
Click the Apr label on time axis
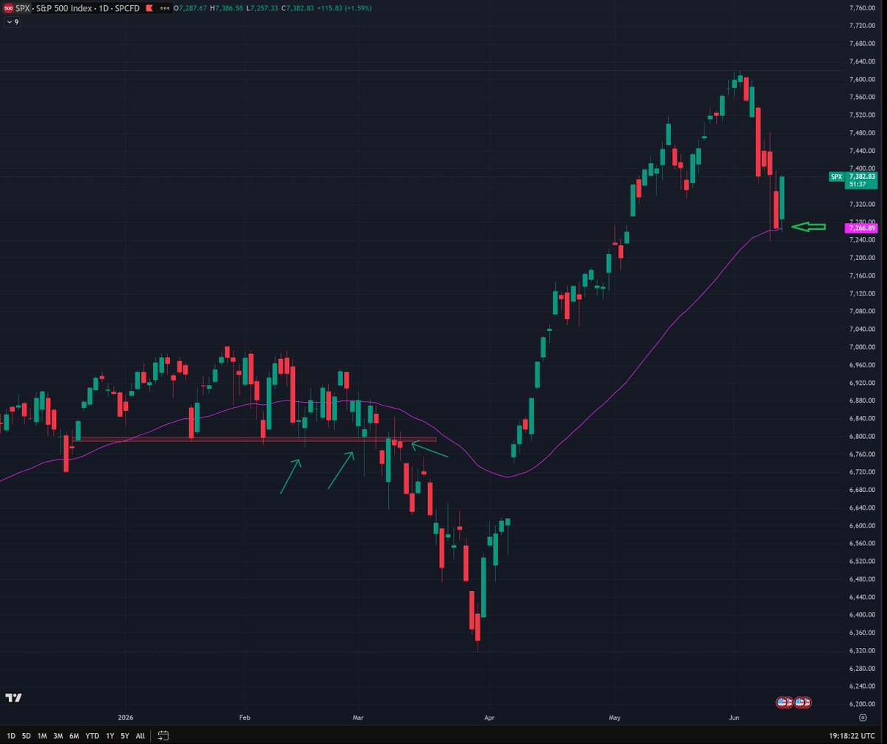[x=489, y=717]
